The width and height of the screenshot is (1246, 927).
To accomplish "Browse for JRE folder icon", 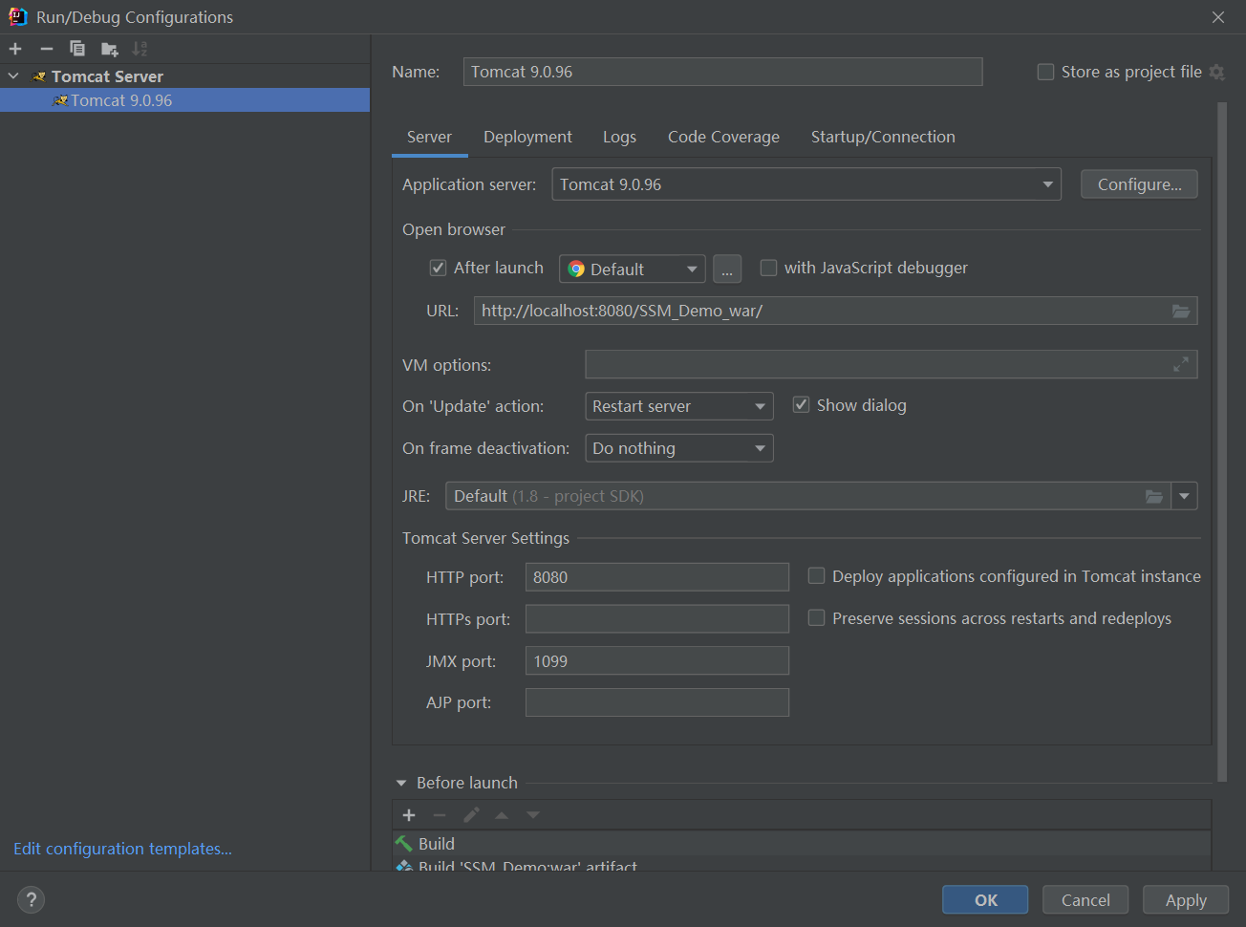I will point(1154,496).
